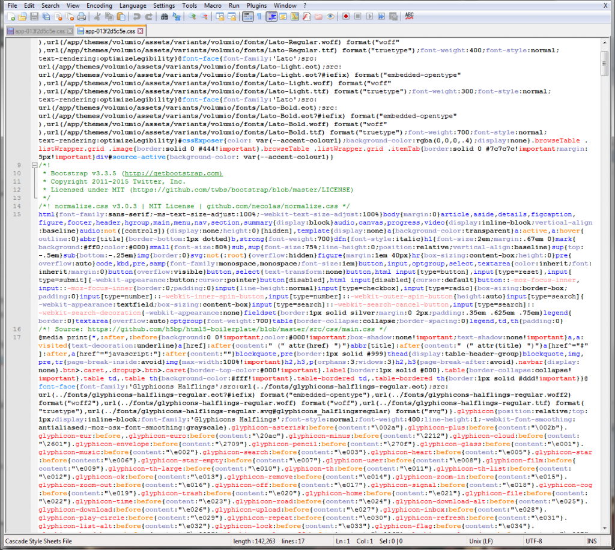Click line number 15 in the margin
615x550 pixels.
pyautogui.click(x=17, y=214)
